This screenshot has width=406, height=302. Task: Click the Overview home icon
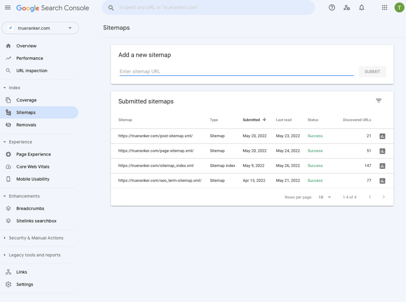click(x=8, y=46)
